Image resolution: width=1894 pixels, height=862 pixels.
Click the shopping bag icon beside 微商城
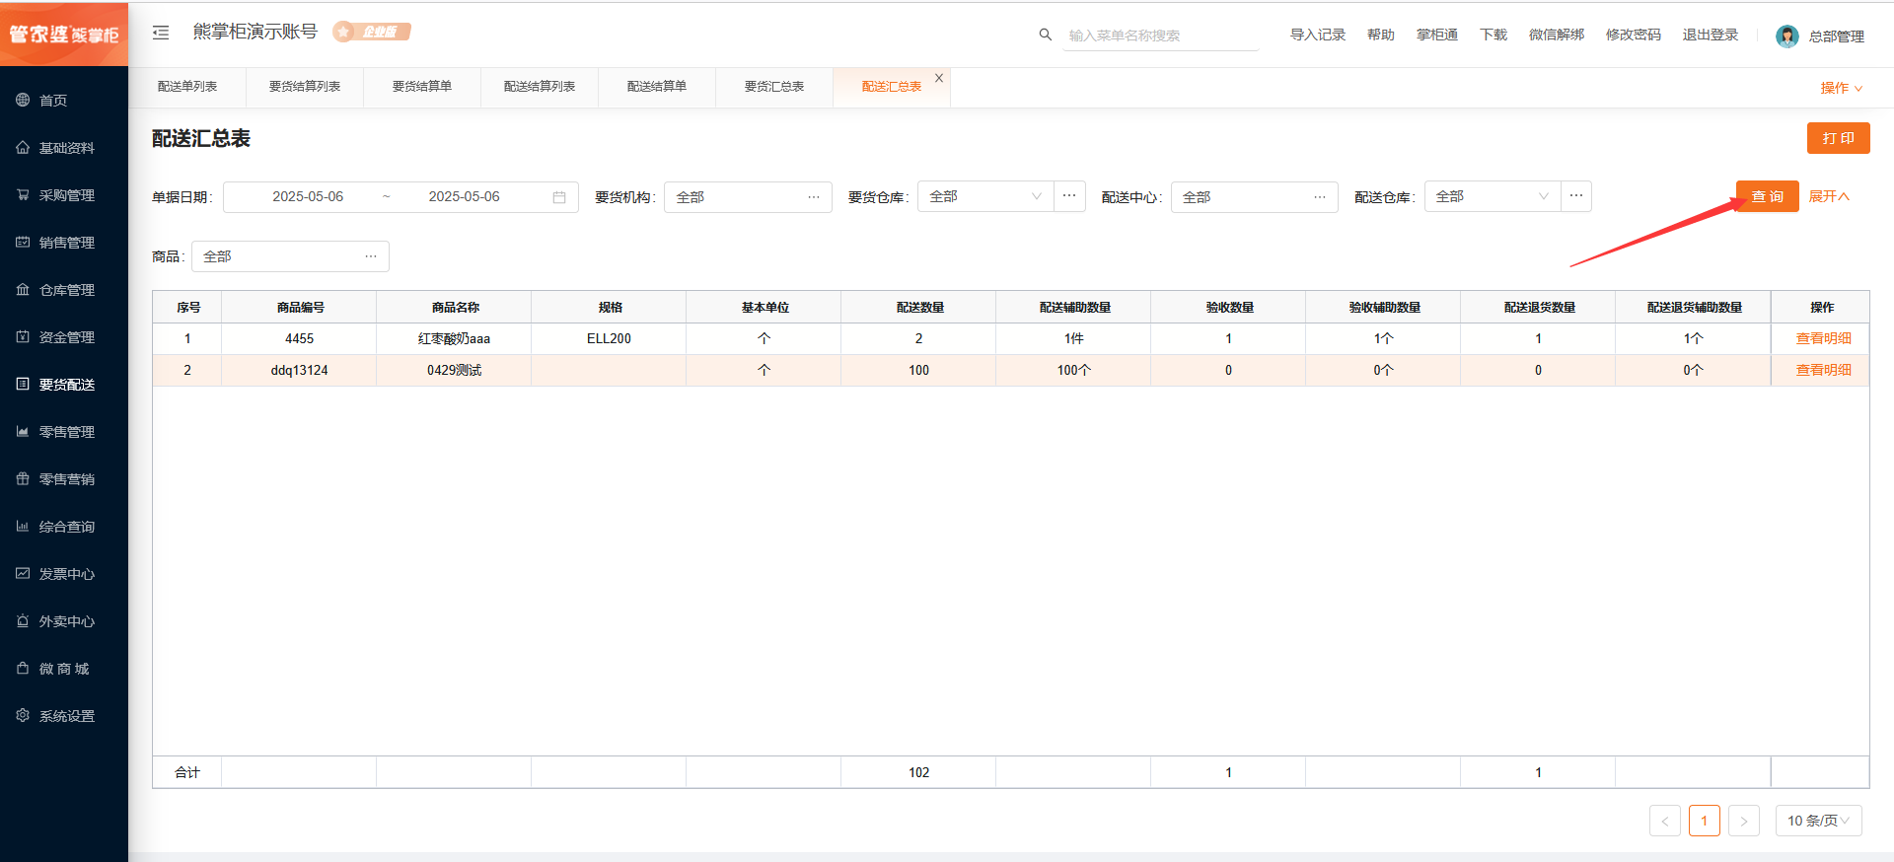point(23,668)
